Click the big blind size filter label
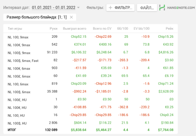 pyautogui.click(x=37, y=17)
